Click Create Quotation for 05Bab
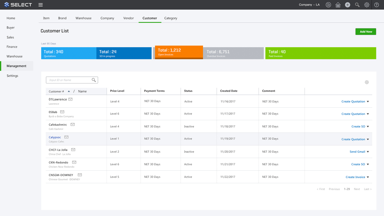The width and height of the screenshot is (384, 216). [x=353, y=114]
